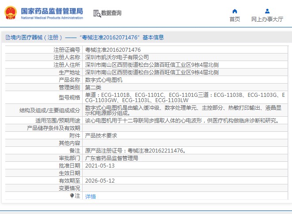Click 数据查询 label
This screenshot has width=292, height=214.
pos(111,13)
